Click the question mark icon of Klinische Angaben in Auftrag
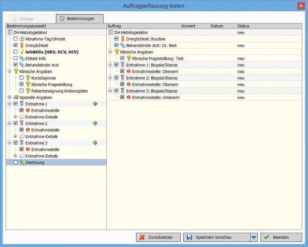 click(117, 52)
